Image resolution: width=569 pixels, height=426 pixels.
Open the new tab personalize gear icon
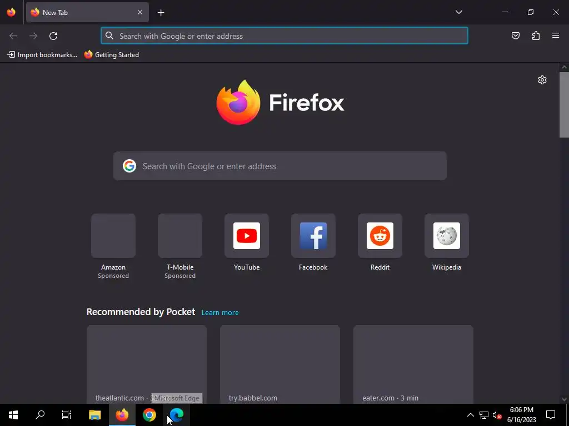point(542,80)
